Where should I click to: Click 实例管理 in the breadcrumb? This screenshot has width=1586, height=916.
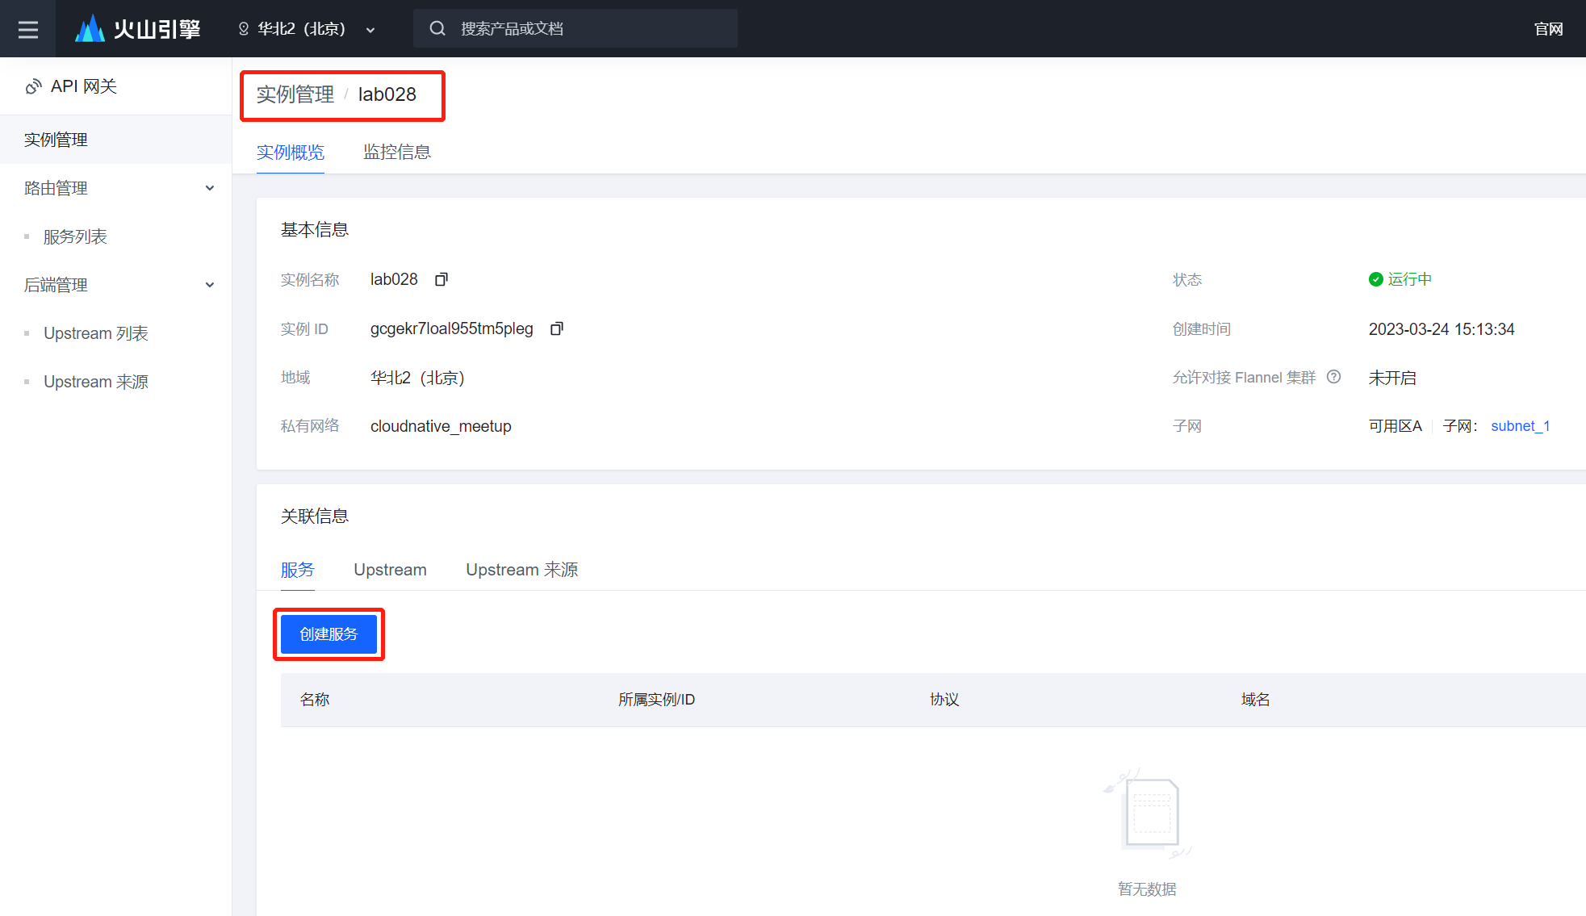click(295, 94)
